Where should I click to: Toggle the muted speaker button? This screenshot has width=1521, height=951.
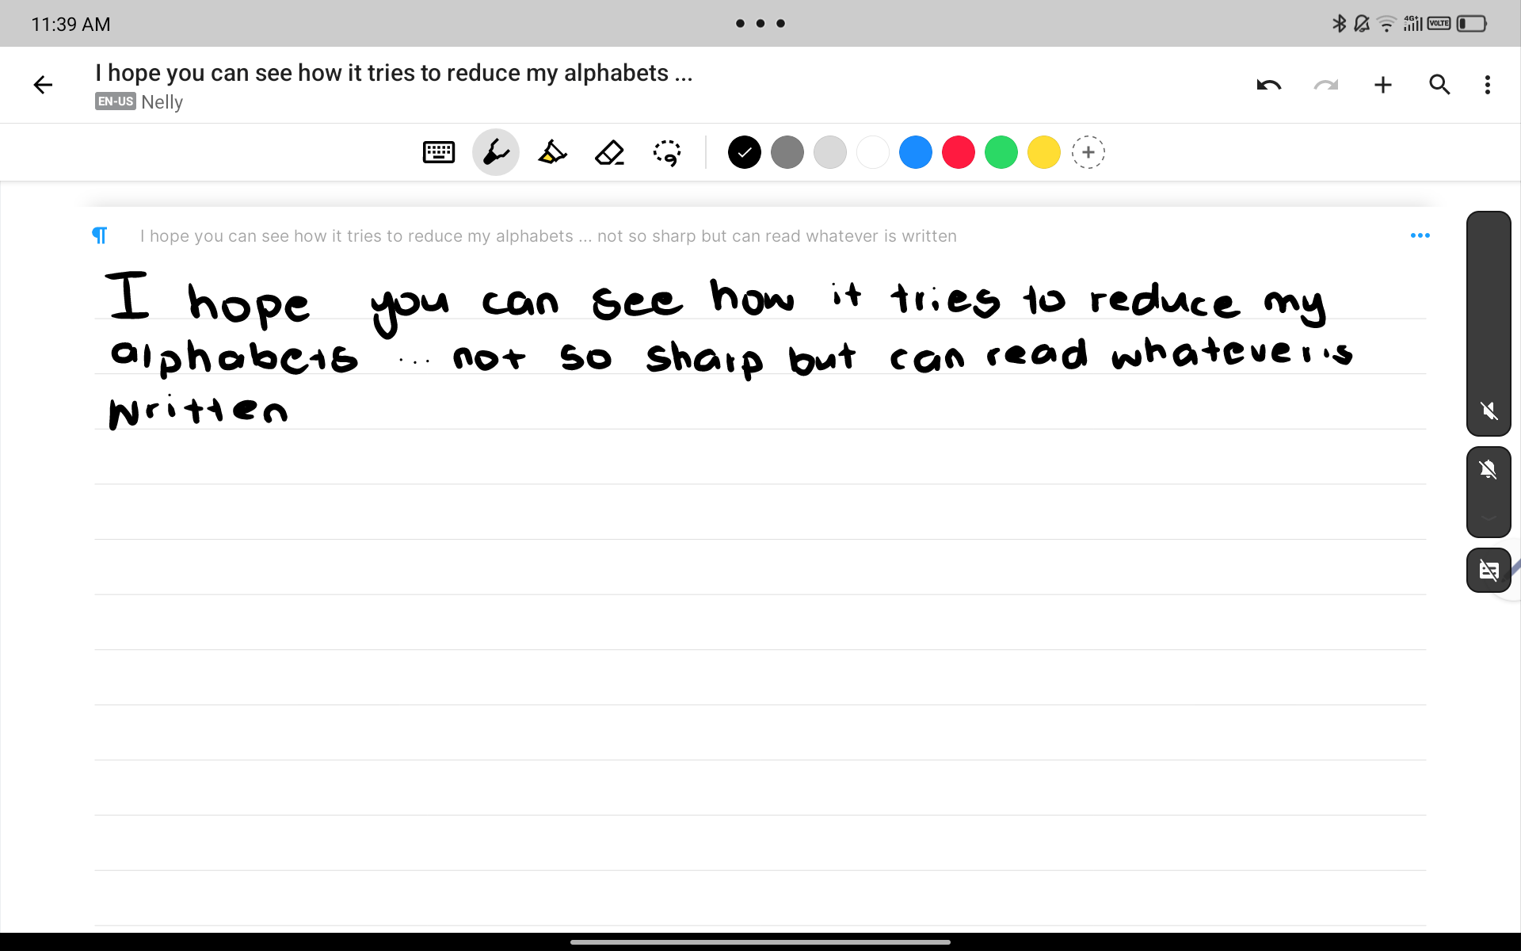(1489, 411)
